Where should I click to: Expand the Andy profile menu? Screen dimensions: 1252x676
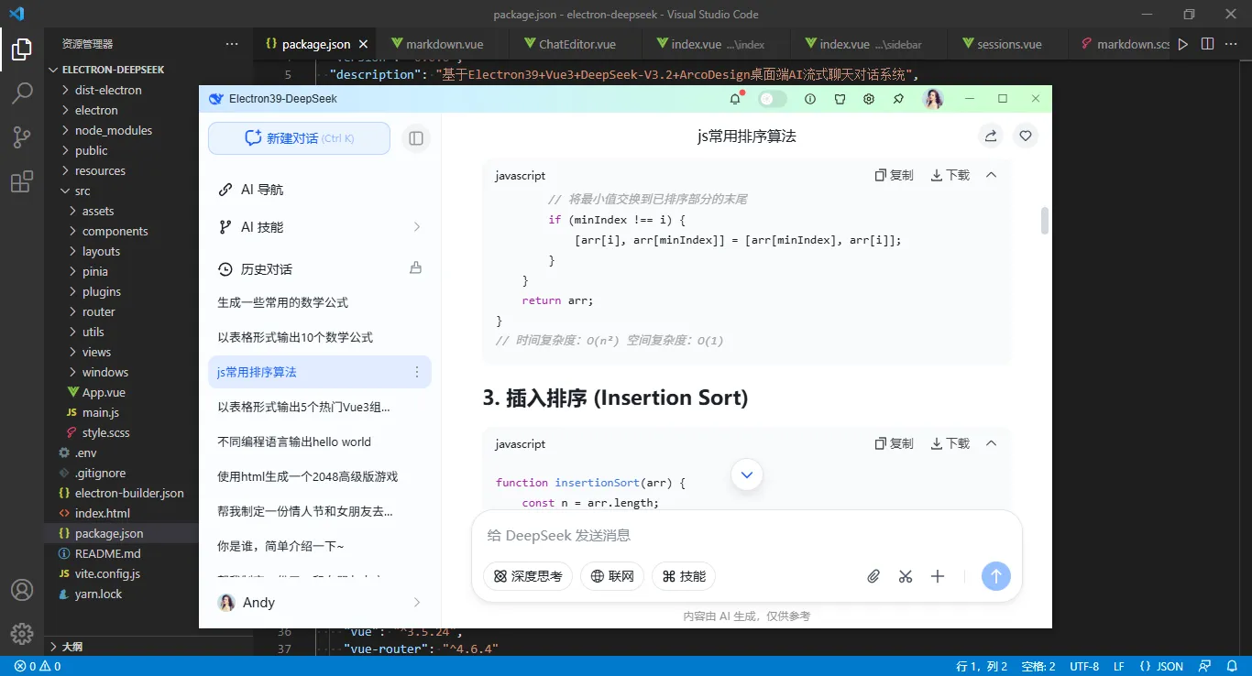point(320,602)
